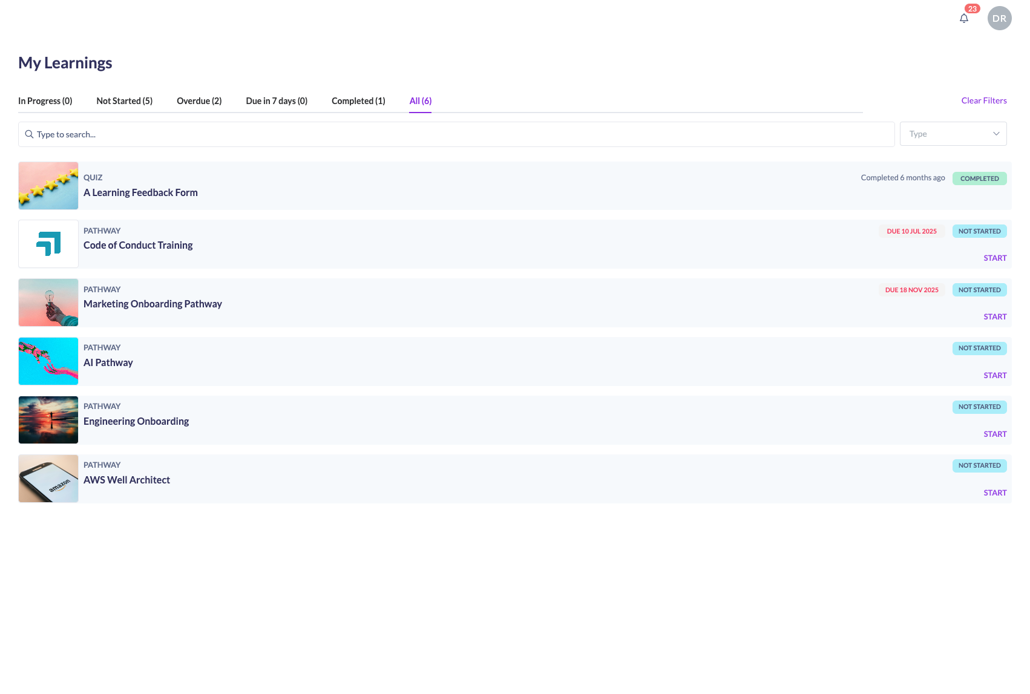Switch to the In Progress tab
The height and width of the screenshot is (694, 1030).
[45, 101]
